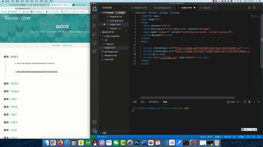
Task: Collapse the Open Editors section
Action: tap(100, 13)
